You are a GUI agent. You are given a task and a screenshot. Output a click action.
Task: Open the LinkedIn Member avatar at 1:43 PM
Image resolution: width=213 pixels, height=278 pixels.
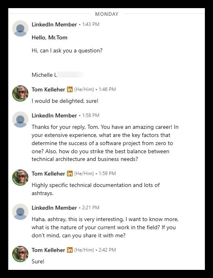click(x=20, y=28)
